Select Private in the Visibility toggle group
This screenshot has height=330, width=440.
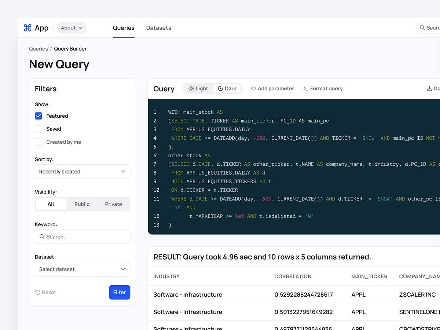click(113, 204)
